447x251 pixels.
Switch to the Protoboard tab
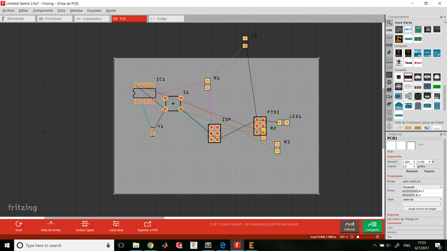click(x=55, y=19)
